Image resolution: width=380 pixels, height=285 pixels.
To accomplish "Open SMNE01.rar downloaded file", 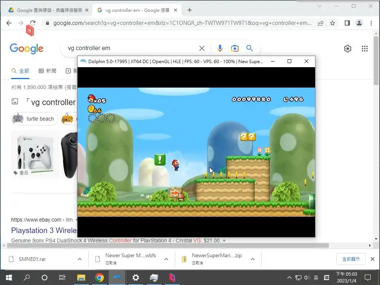I will coord(32,259).
